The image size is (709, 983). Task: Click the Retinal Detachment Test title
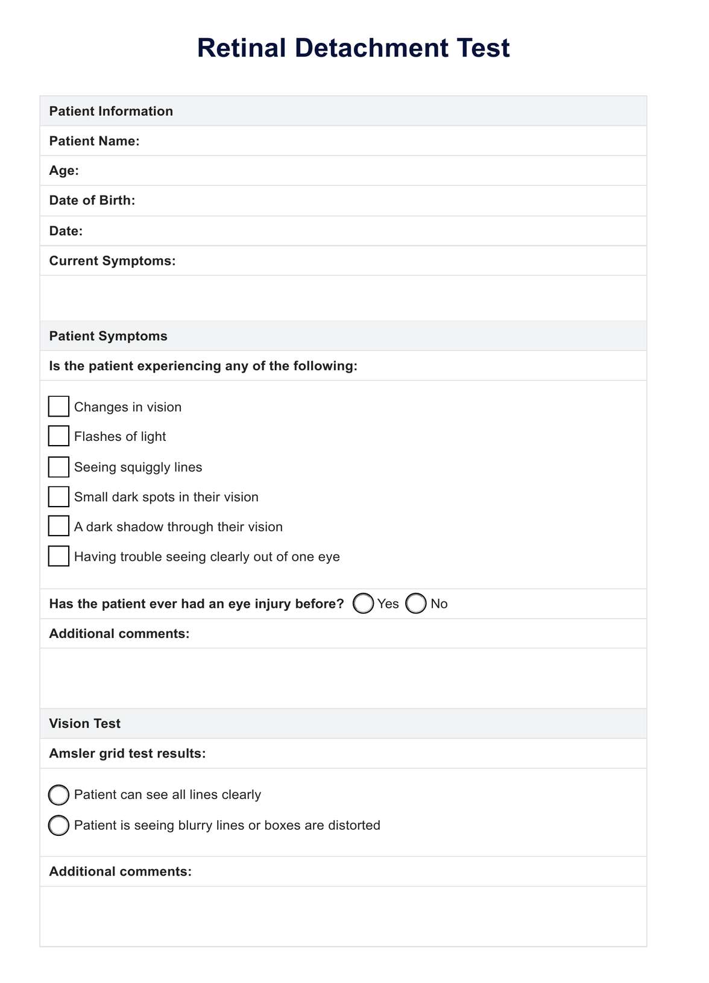coord(353,48)
